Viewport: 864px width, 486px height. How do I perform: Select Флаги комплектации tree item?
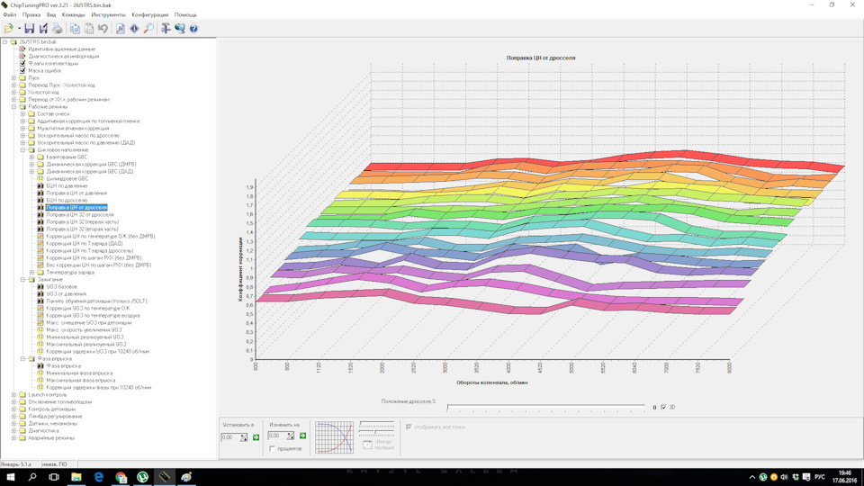pos(53,63)
